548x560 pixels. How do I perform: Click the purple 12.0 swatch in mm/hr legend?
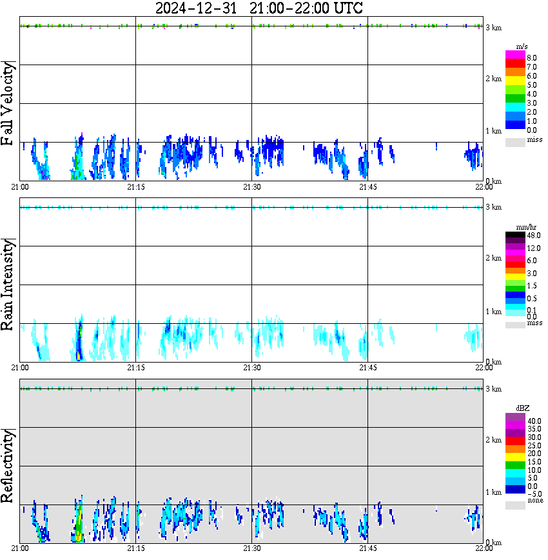pos(515,247)
